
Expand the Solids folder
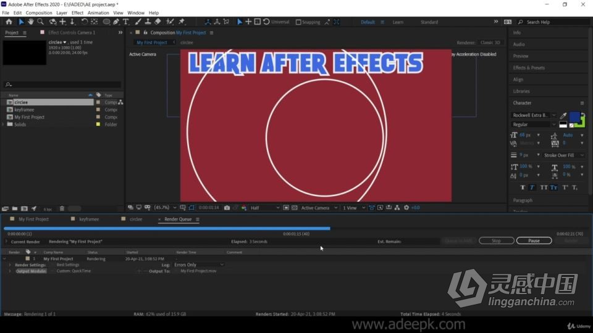4,124
